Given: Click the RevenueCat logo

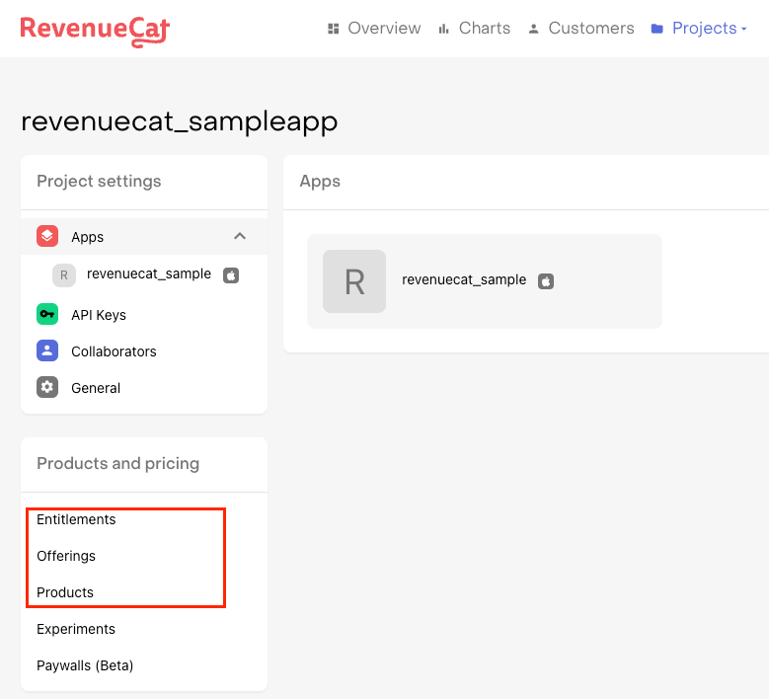Looking at the screenshot, I should point(95,31).
